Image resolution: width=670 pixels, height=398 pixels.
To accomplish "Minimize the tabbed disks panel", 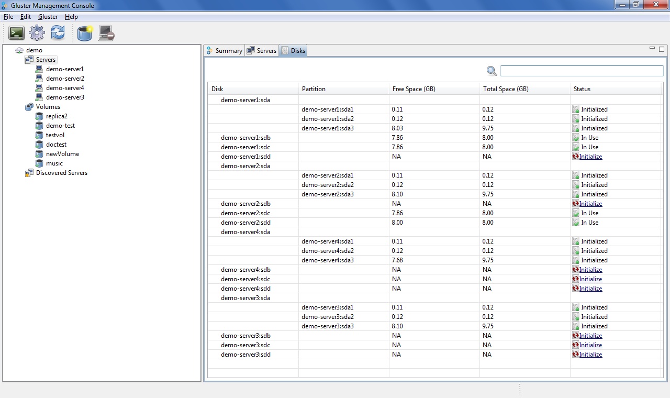I will pyautogui.click(x=652, y=49).
